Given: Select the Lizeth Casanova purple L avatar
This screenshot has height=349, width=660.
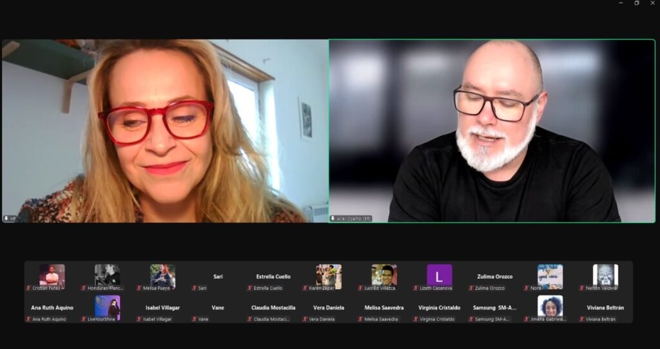Looking at the screenshot, I should (x=439, y=275).
